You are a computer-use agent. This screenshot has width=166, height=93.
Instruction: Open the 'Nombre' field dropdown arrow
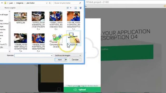click(52, 56)
